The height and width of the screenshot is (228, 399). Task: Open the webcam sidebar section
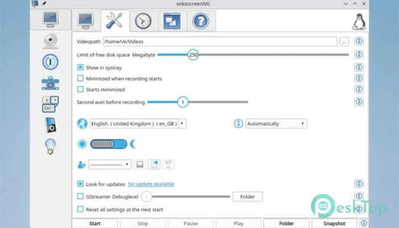(x=50, y=41)
